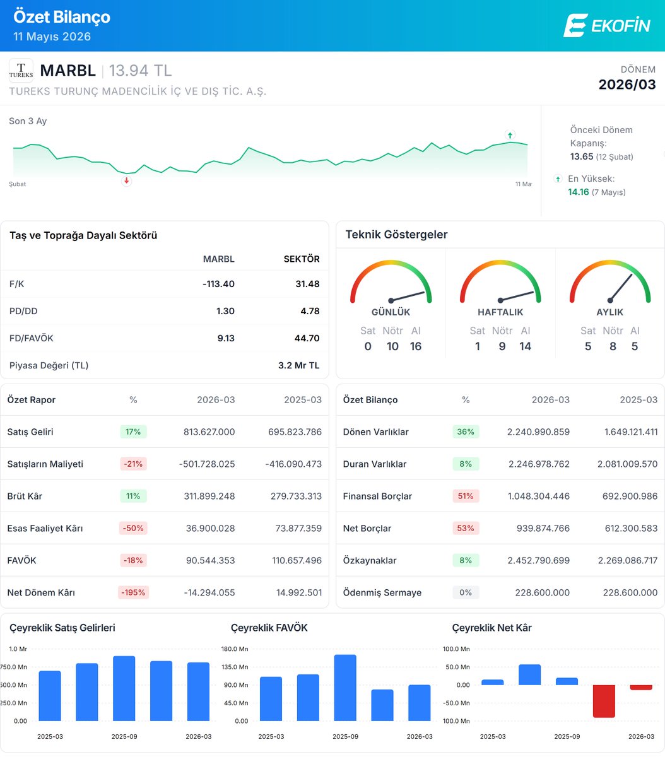Click the green up-arrow high marker on chart
This screenshot has width=665, height=757.
[510, 135]
